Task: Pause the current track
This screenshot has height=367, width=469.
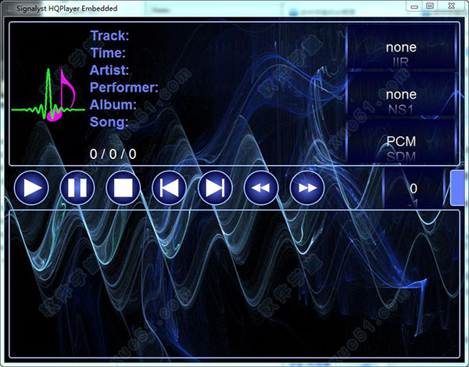Action: coord(77,188)
